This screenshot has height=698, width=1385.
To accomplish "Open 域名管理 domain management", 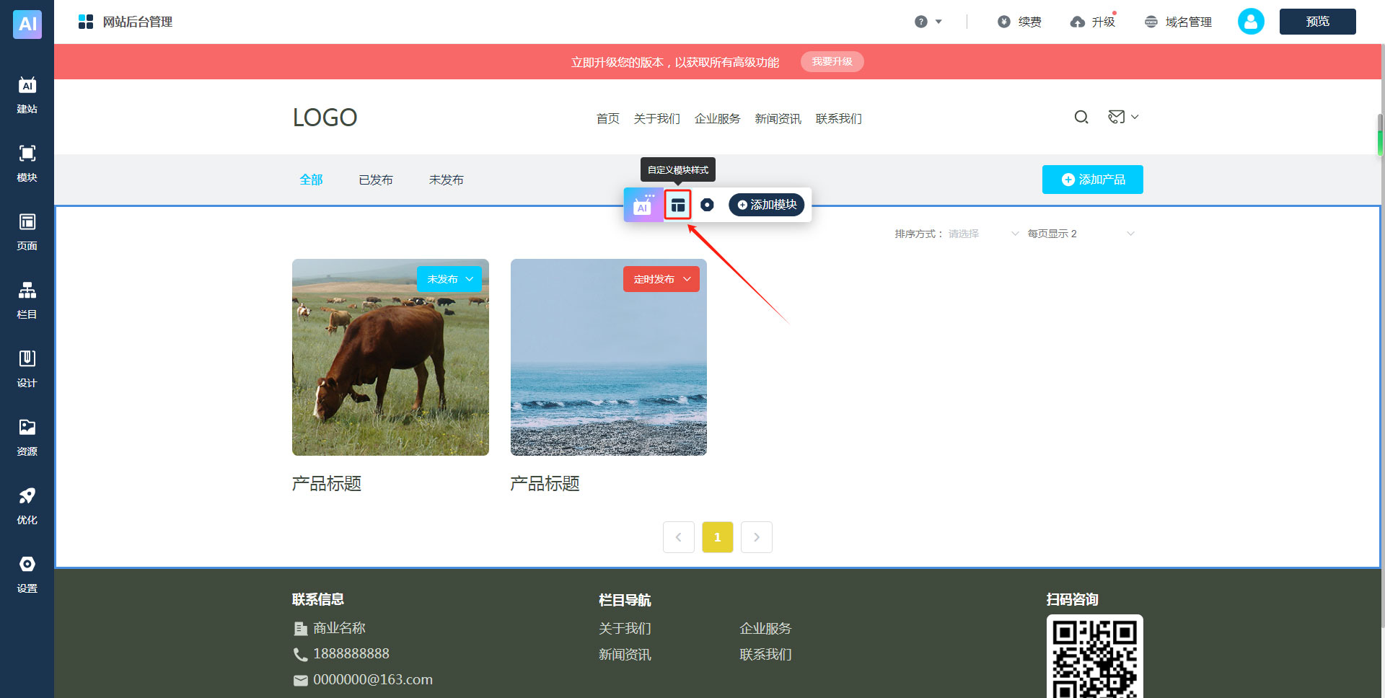I will click(1178, 22).
